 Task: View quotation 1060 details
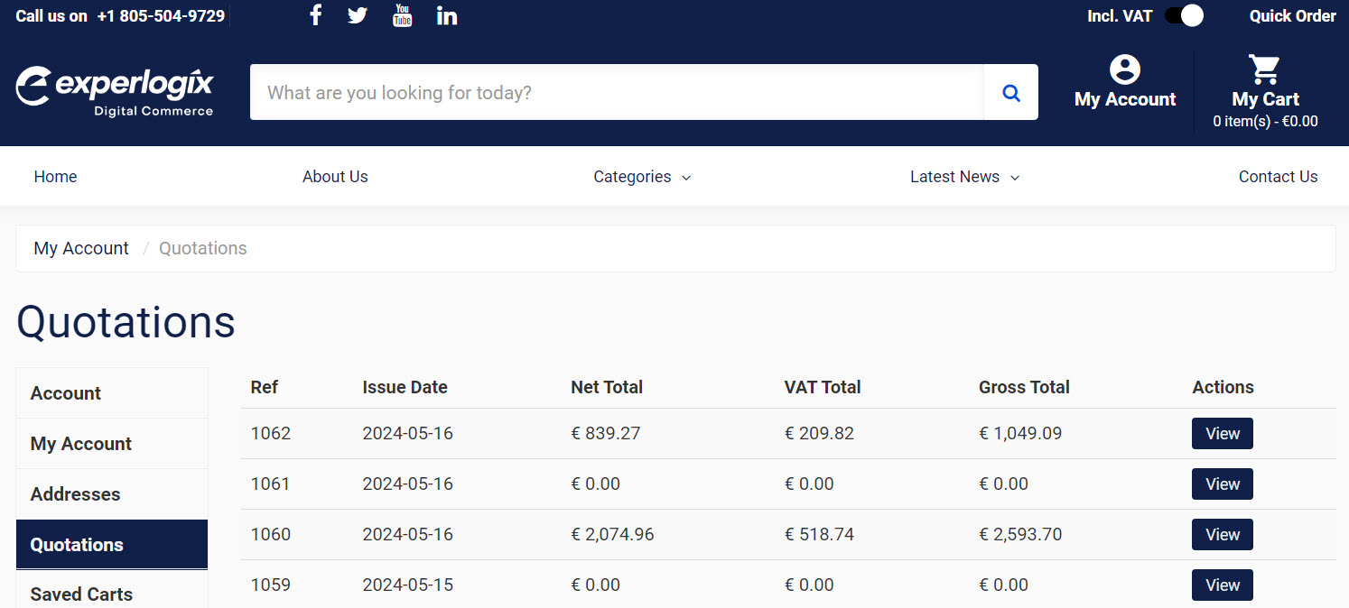tap(1222, 535)
